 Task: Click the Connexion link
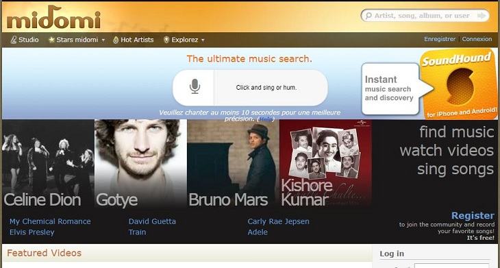[477, 39]
